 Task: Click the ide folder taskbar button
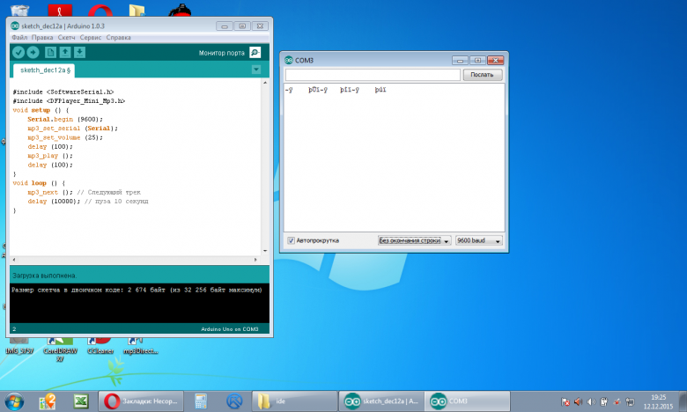pyautogui.click(x=293, y=401)
